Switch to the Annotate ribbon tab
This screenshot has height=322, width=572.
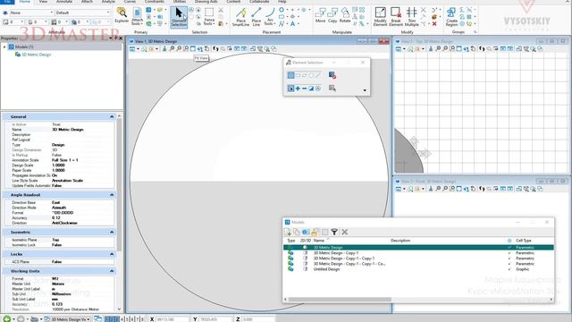coord(63,2)
